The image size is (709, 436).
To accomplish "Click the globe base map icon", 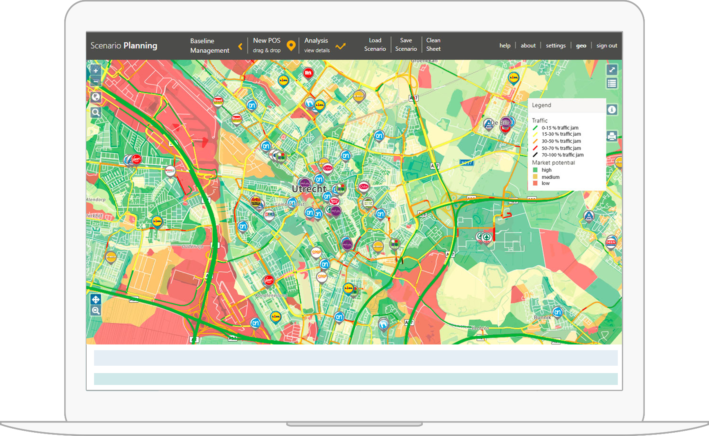I will (96, 97).
